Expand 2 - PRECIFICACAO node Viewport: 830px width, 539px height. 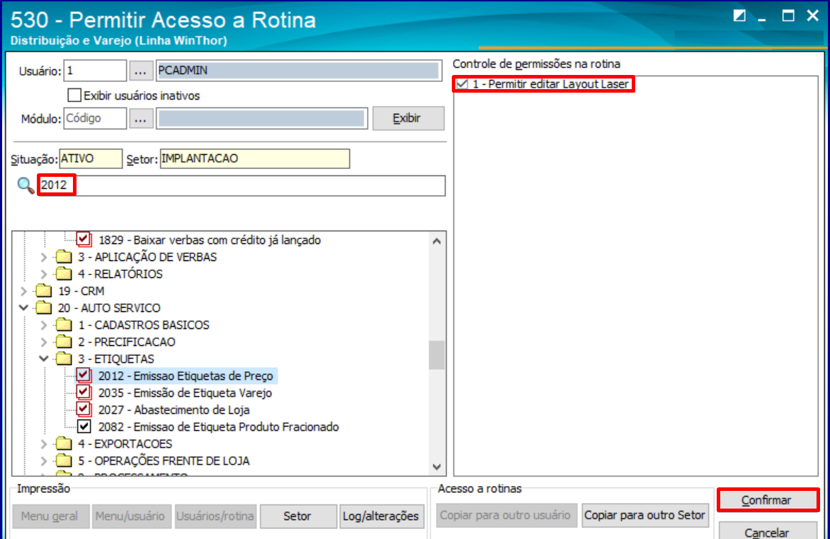tap(44, 342)
